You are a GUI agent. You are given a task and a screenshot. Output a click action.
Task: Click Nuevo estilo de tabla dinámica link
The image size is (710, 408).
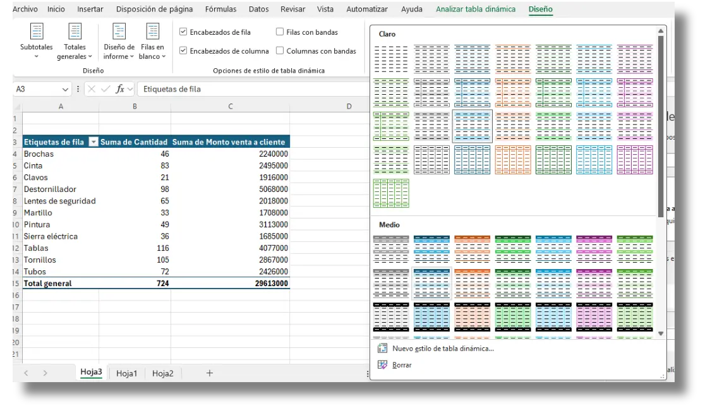pyautogui.click(x=443, y=348)
